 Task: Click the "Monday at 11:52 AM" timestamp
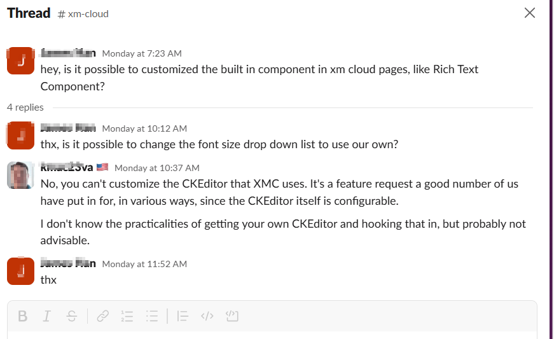(144, 263)
